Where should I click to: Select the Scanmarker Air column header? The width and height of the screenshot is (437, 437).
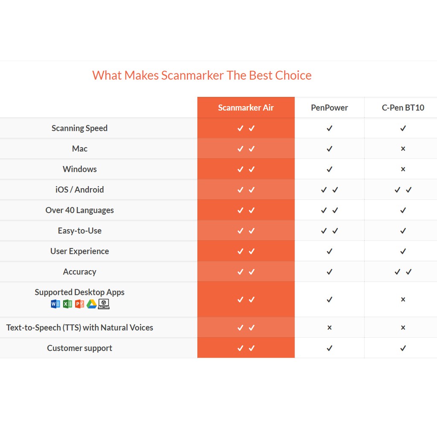pos(246,108)
